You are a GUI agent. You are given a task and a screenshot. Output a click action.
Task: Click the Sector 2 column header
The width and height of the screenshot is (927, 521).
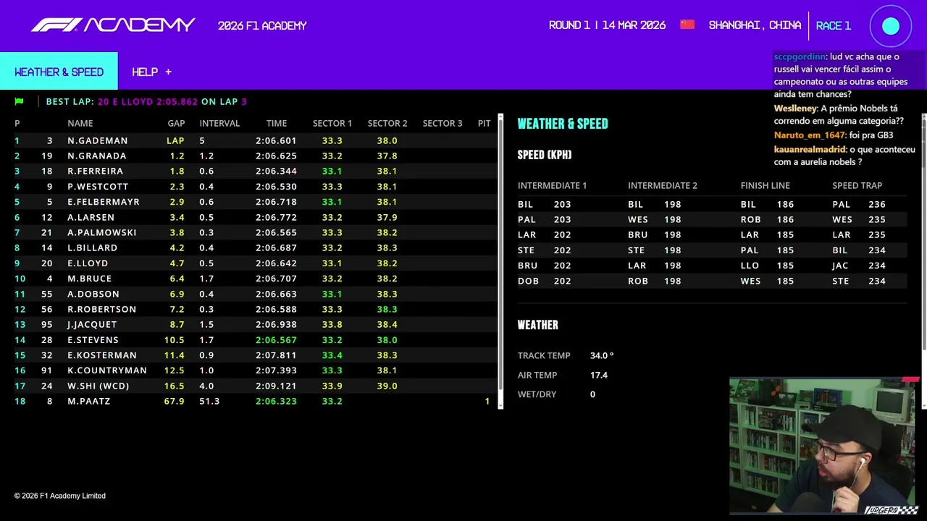(x=387, y=123)
